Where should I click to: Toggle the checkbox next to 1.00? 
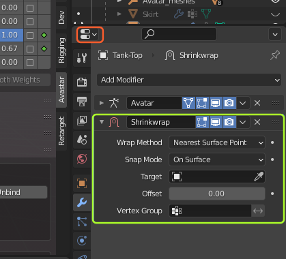point(30,35)
